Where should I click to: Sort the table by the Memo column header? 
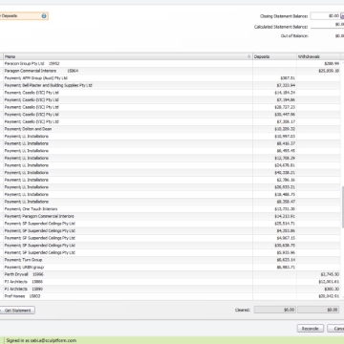click(x=128, y=56)
